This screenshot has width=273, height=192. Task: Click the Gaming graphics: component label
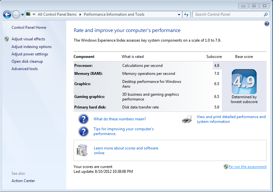point(90,97)
